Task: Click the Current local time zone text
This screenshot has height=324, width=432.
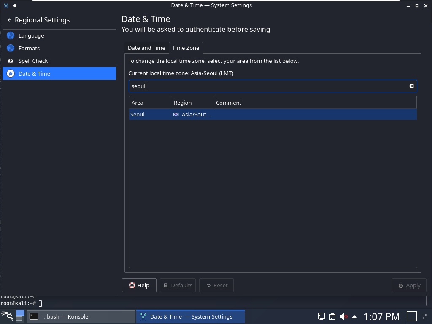Action: click(181, 73)
